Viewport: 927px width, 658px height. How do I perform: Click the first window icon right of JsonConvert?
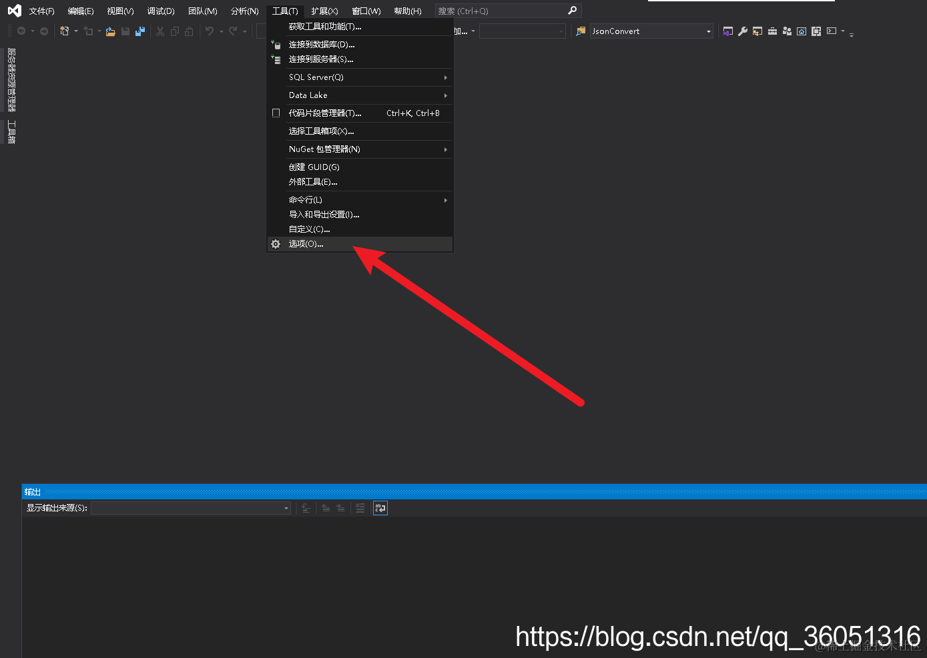tap(728, 31)
